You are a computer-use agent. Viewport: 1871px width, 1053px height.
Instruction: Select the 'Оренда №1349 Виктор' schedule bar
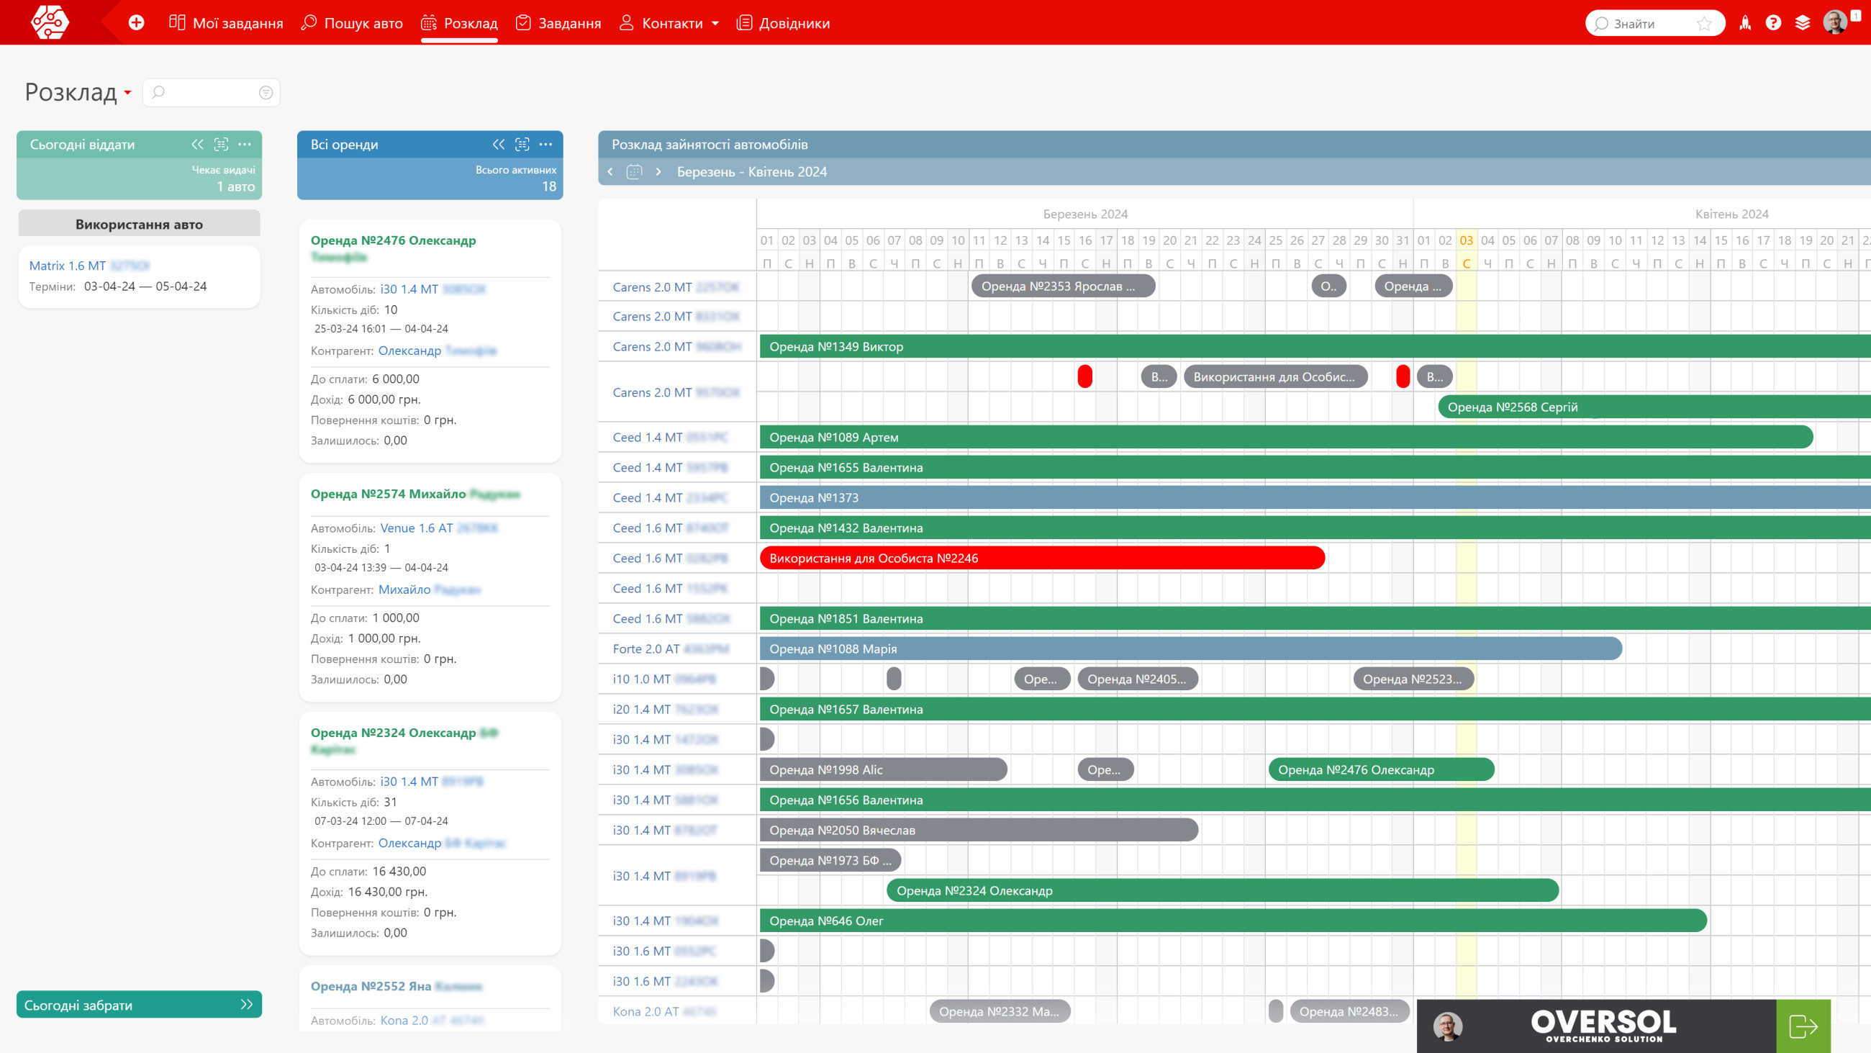coord(1315,347)
